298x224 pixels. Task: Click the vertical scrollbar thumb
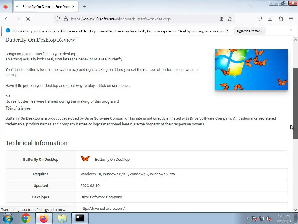(x=295, y=103)
